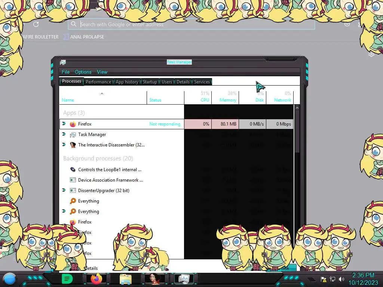Click the Save to Pocket icon in Firefox
Image resolution: width=383 pixels, height=287 pixels.
[347, 24]
